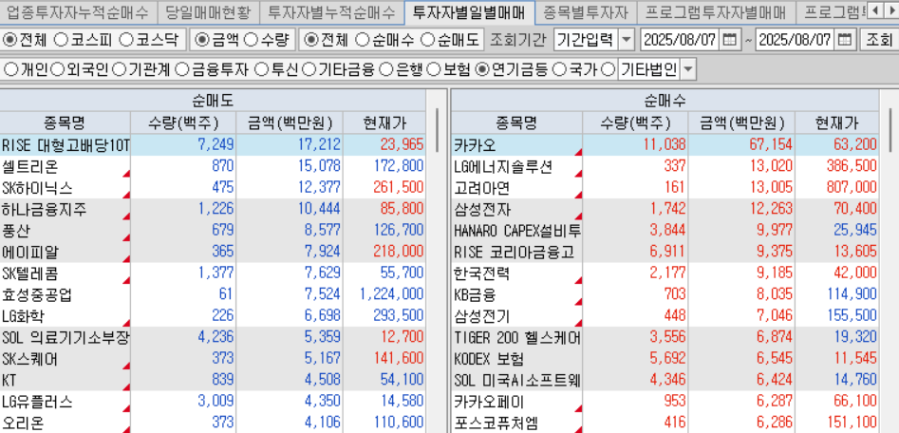The height and width of the screenshot is (433, 899).
Task: Select 셀트리온 stock row
Action: (213, 166)
